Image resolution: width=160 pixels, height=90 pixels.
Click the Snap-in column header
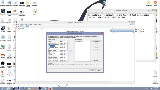(54, 42)
